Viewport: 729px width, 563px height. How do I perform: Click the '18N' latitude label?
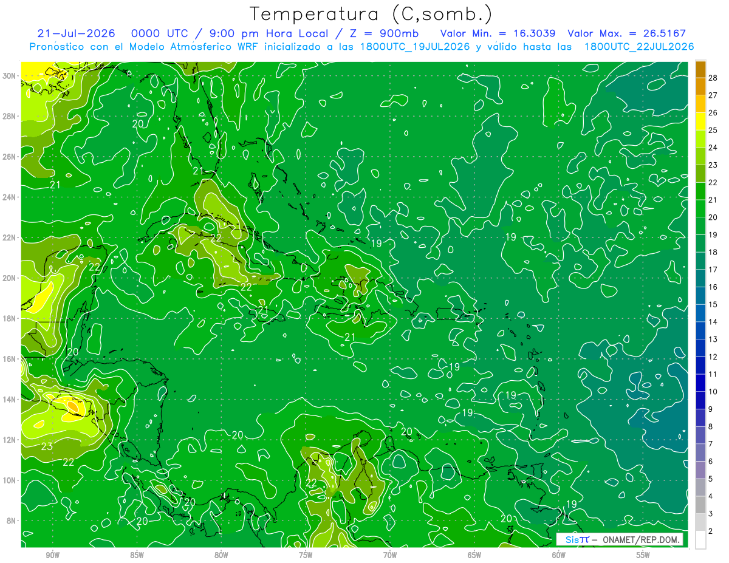click(x=10, y=318)
